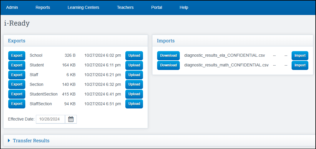
Task: Export the Section file
Action: point(17,84)
